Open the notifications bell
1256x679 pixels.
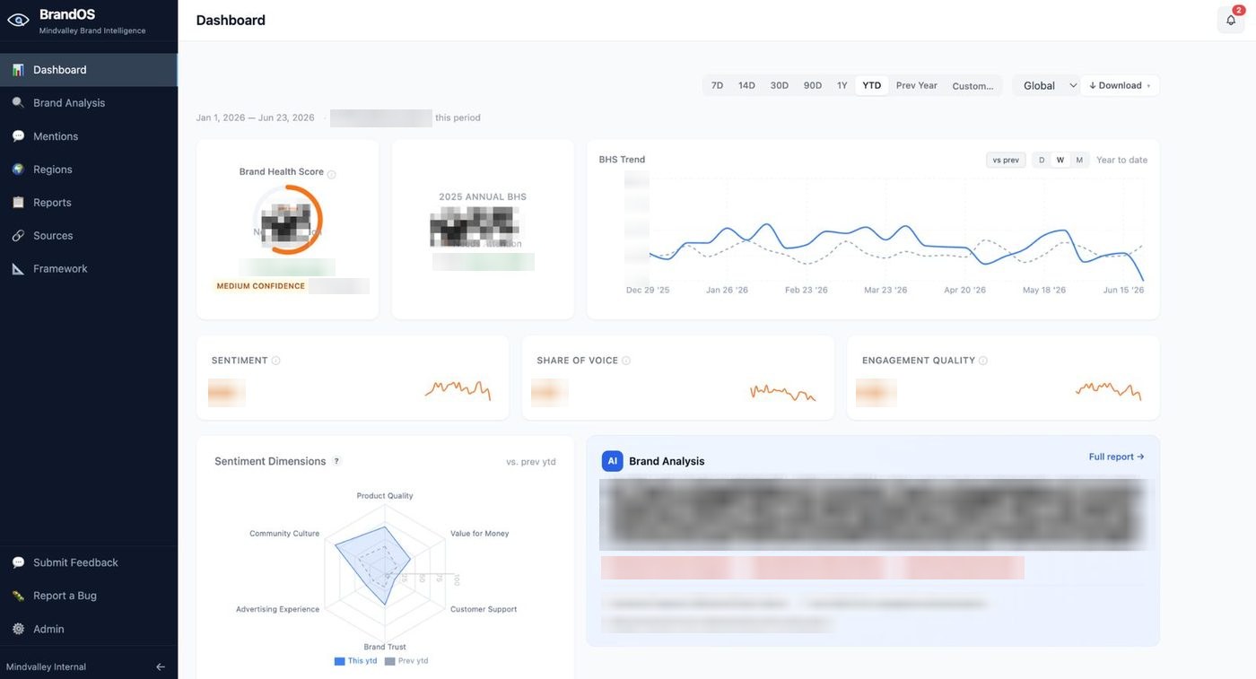click(1231, 21)
